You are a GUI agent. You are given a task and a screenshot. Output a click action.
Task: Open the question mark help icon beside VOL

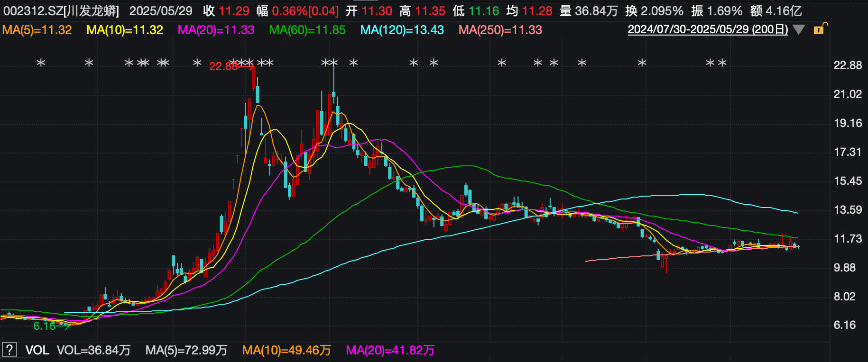(9, 350)
